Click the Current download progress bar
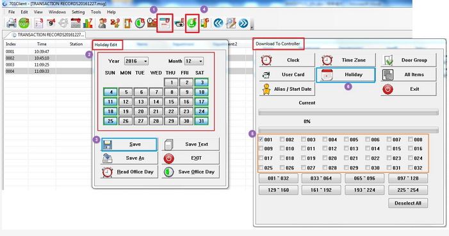 pyautogui.click(x=348, y=113)
